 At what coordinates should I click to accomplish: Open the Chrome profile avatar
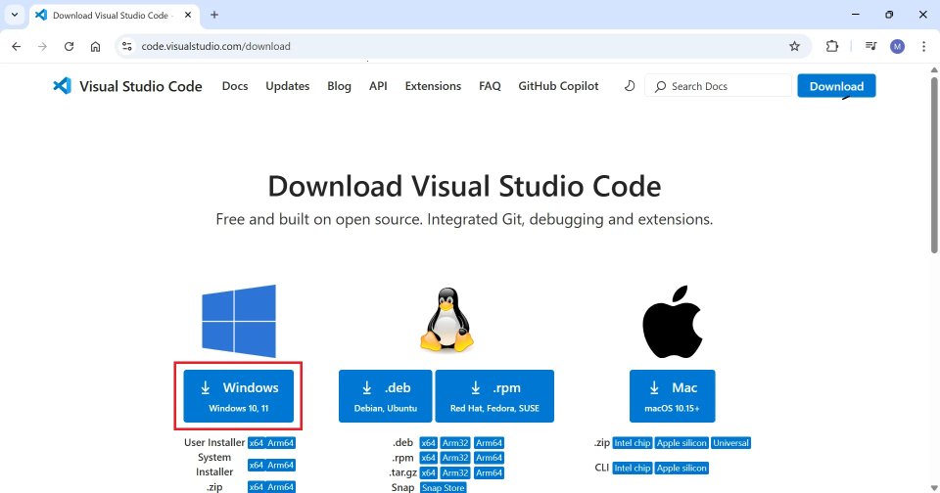[898, 46]
